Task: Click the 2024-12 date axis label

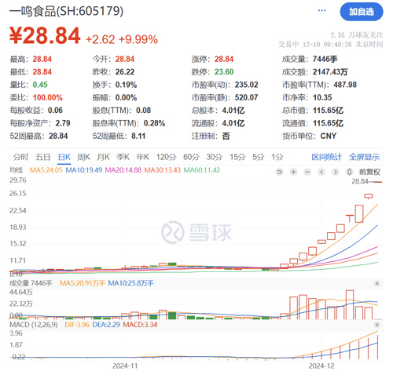Action: 321,366
